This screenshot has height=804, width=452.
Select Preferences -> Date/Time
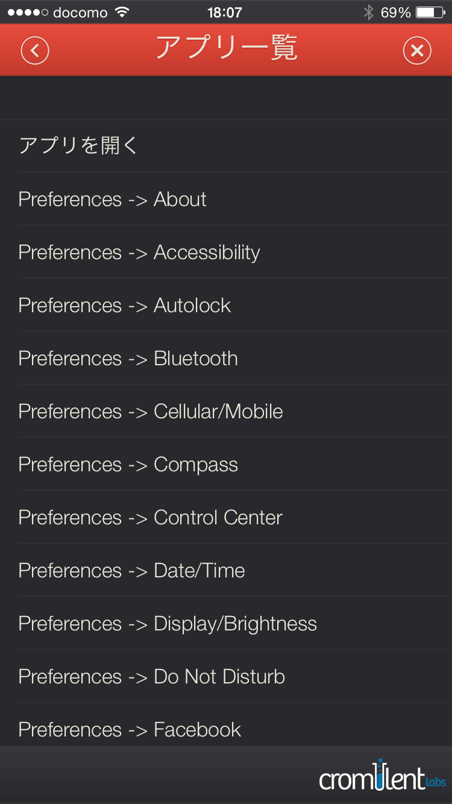[x=132, y=570]
